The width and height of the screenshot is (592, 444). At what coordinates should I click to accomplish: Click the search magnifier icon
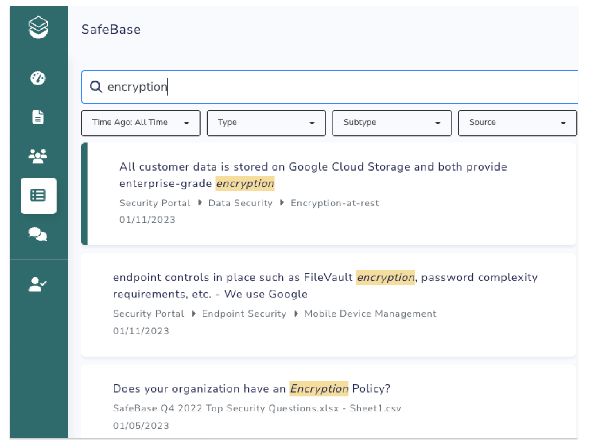tap(96, 87)
